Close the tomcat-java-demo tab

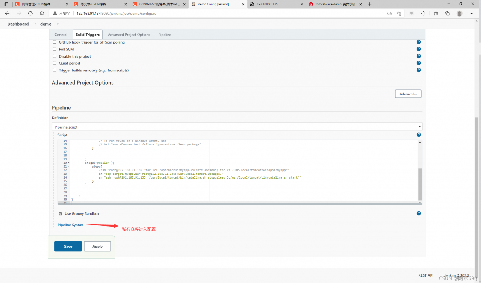point(360,4)
